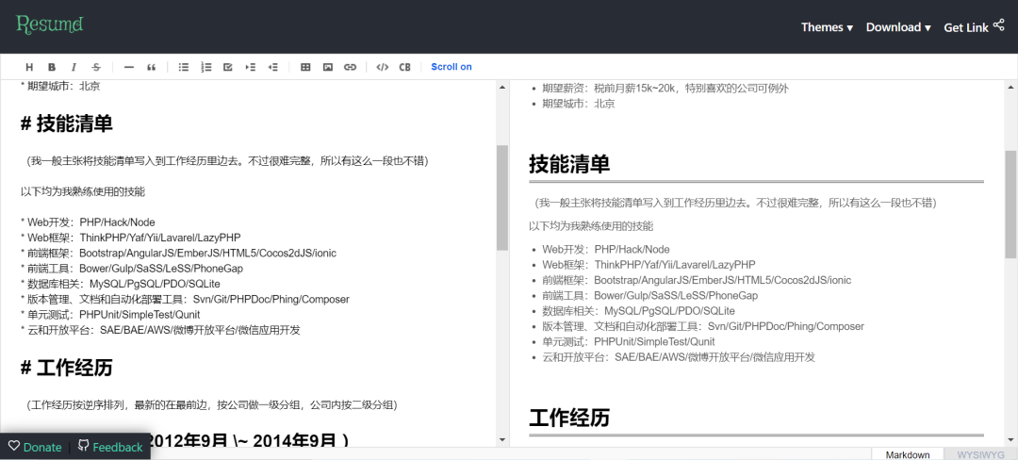The height and width of the screenshot is (460, 1018).
Task: Click the Resumd logo
Action: coord(50,25)
